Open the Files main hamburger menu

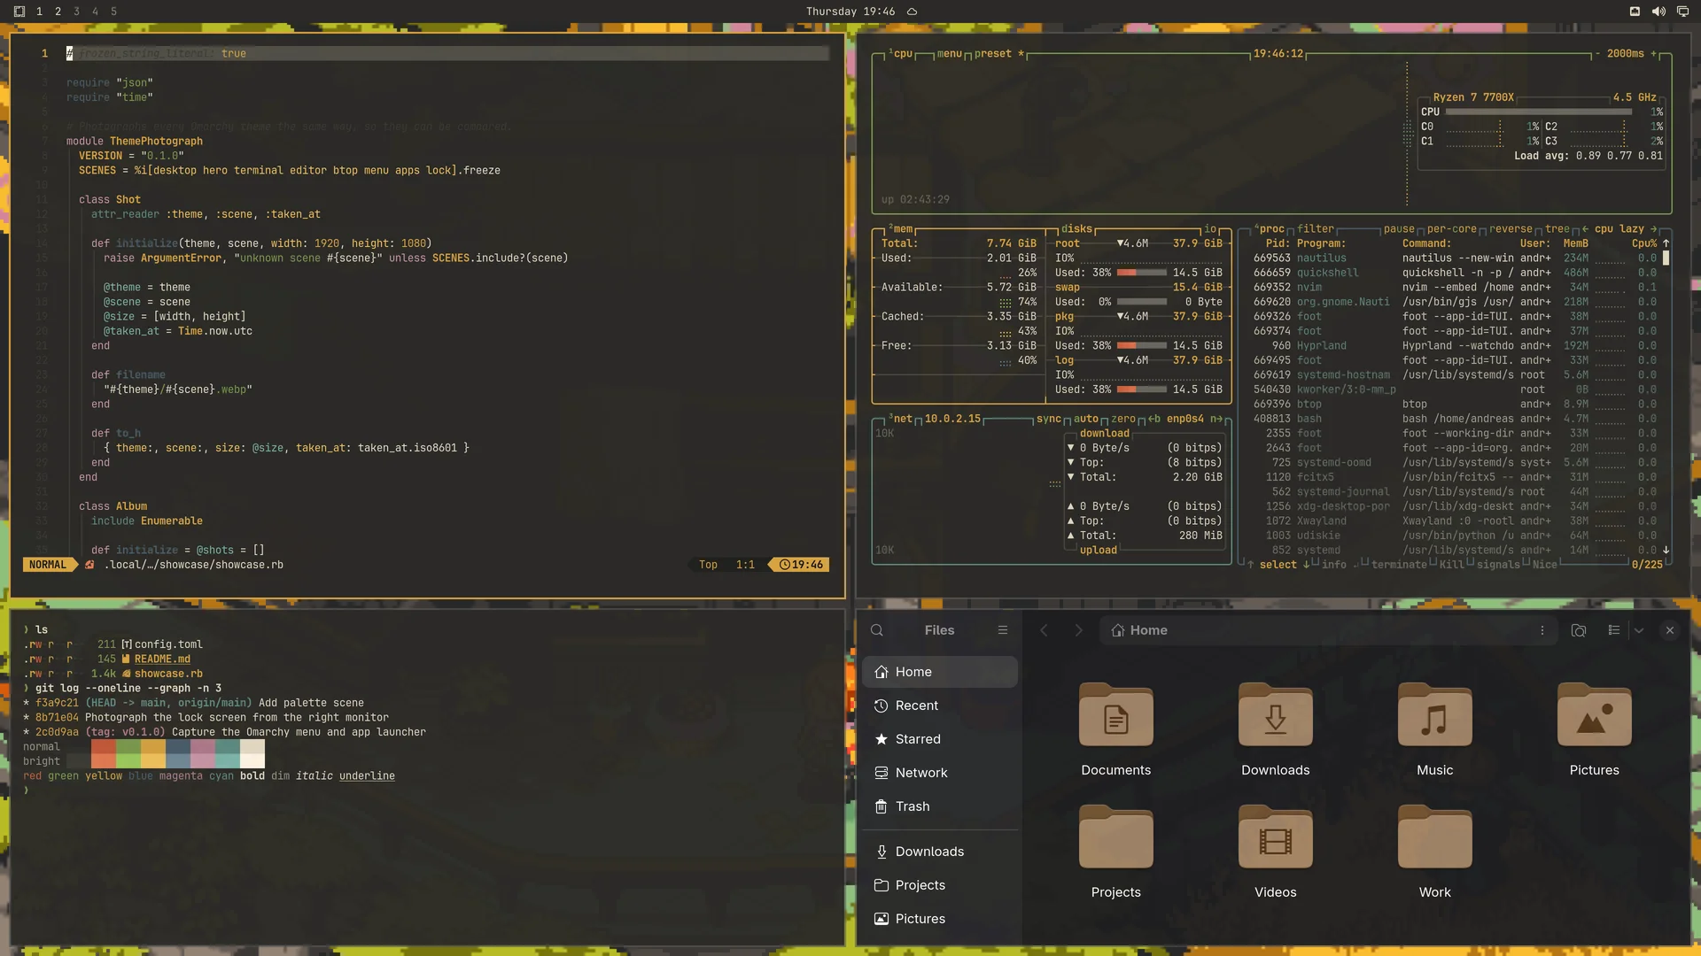coord(1003,630)
